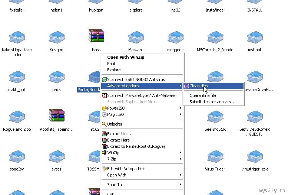Choose Edit with Notepad++
The image size is (288, 195).
tap(142, 169)
